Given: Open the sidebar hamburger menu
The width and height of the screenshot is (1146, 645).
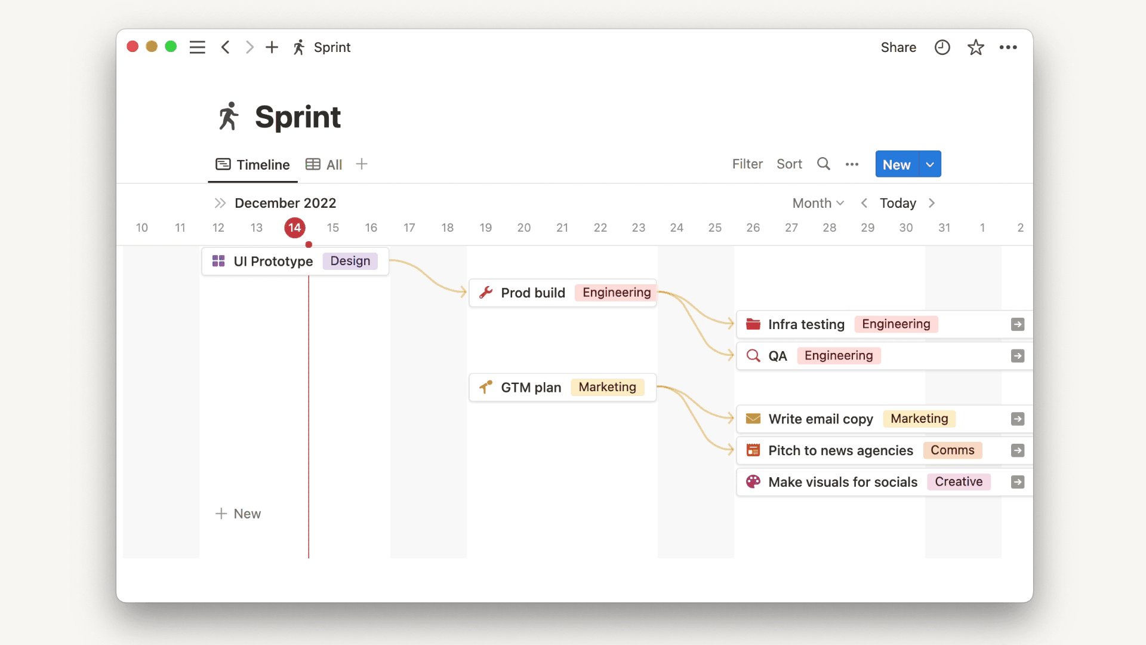Looking at the screenshot, I should click(x=197, y=47).
